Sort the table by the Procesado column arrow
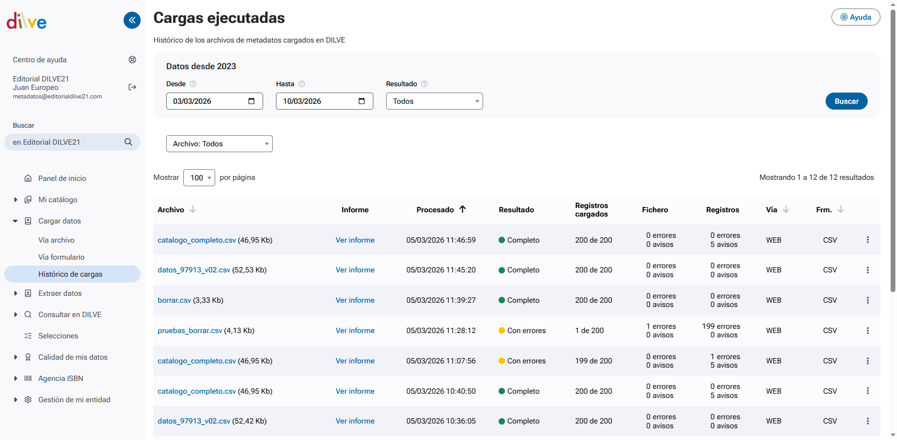897x440 pixels. point(462,209)
